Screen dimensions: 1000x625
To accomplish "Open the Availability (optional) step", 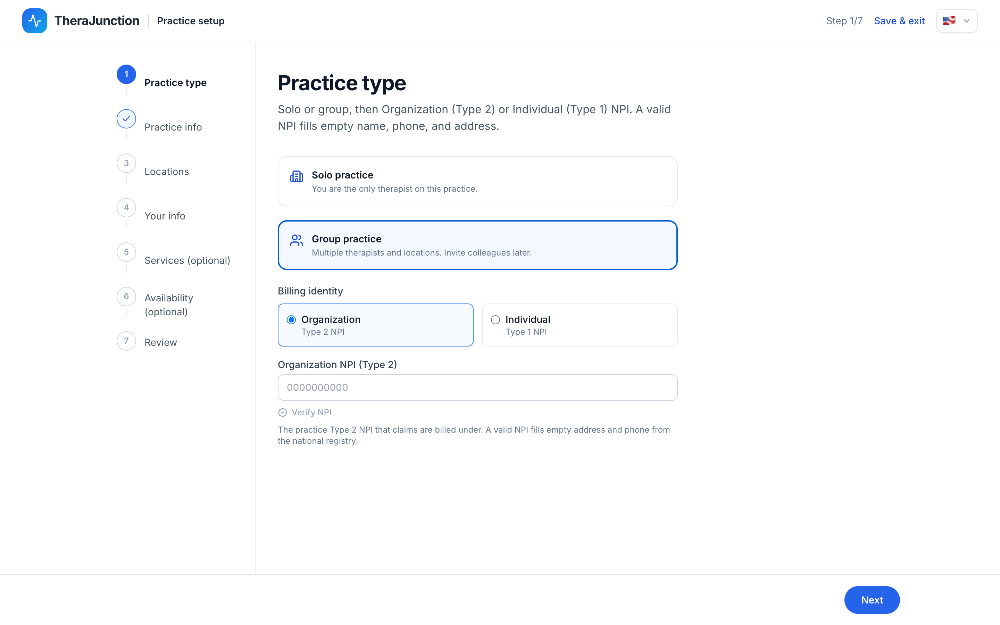I will pyautogui.click(x=169, y=305).
